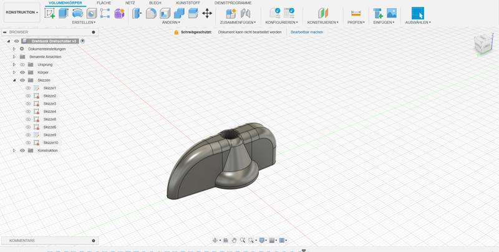Click the Insert Canvas image icon
Image resolution: width=499 pixels, height=252 pixels.
(x=392, y=13)
